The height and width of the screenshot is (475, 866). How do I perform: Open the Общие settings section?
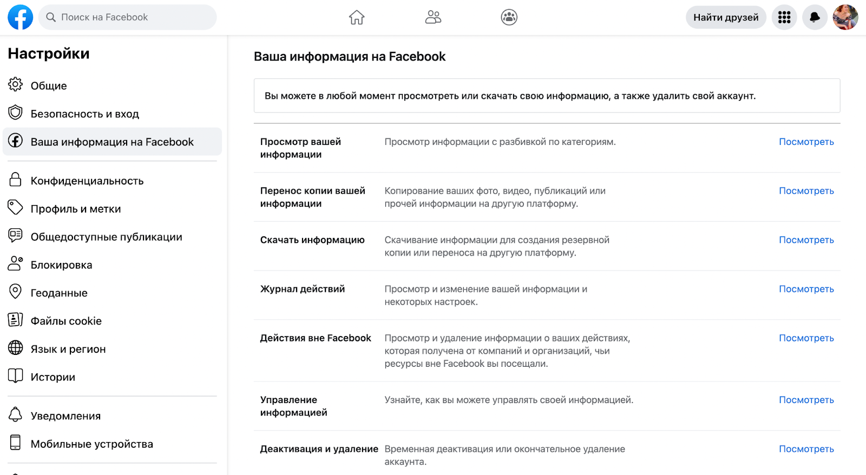click(x=112, y=85)
